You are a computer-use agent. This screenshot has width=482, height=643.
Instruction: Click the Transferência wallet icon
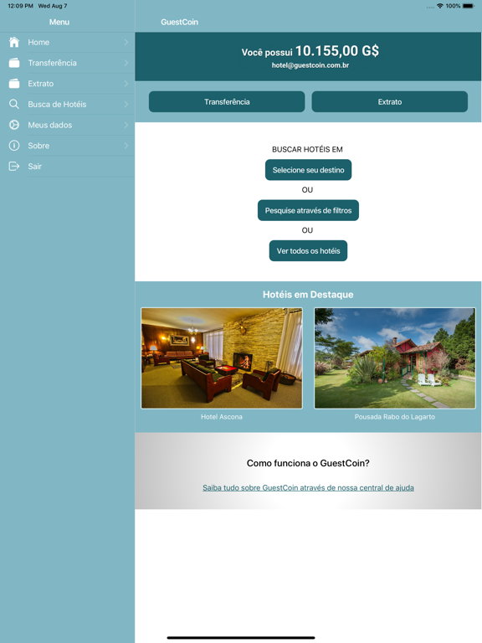tap(14, 63)
